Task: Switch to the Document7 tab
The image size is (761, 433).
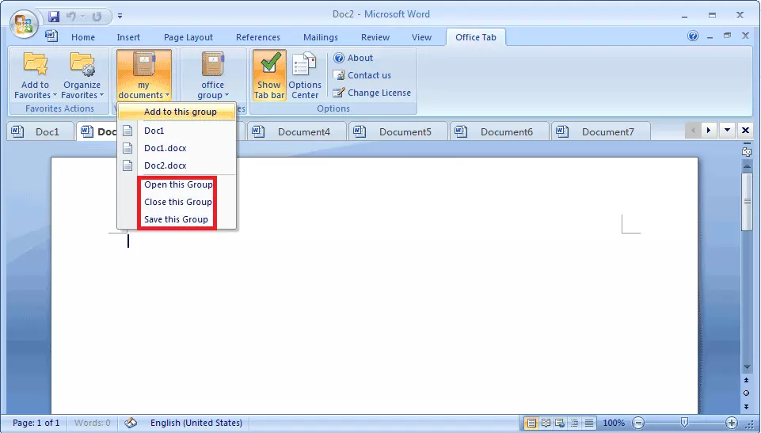Action: click(601, 132)
